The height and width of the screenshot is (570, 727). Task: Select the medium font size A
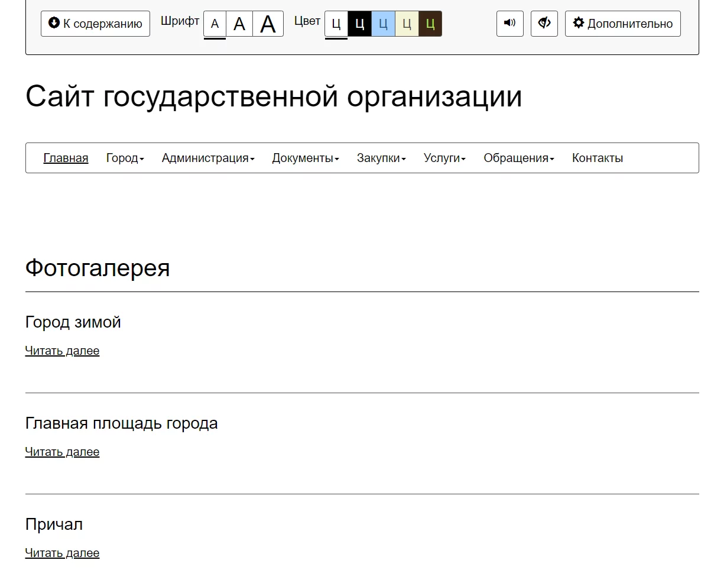(239, 24)
